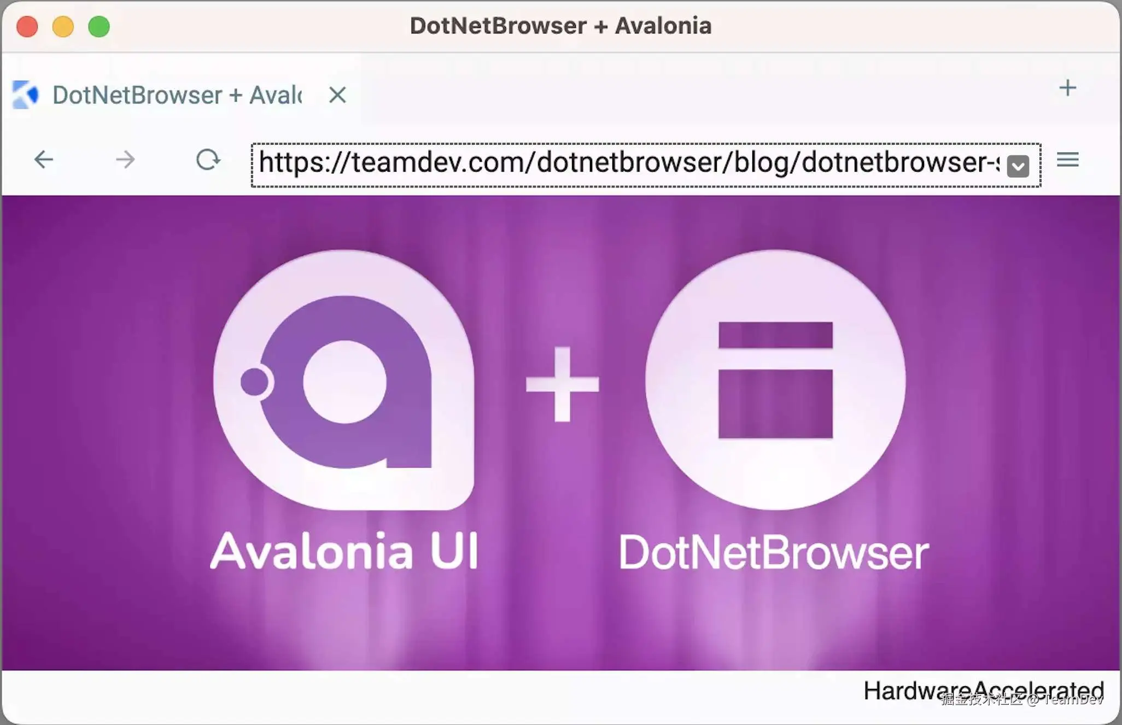Image resolution: width=1122 pixels, height=725 pixels.
Task: Close the DotNetBrowser + Avalonia tab
Action: [x=337, y=95]
